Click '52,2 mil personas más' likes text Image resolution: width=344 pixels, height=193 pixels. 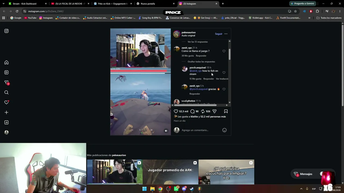point(213,117)
